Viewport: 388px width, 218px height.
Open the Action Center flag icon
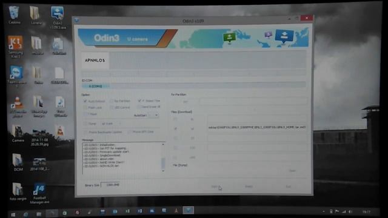tap(337, 211)
